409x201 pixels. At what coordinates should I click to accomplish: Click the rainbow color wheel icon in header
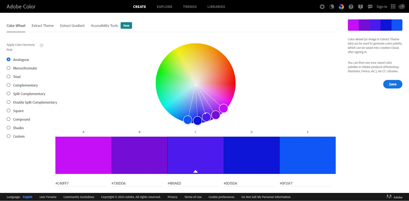341,7
